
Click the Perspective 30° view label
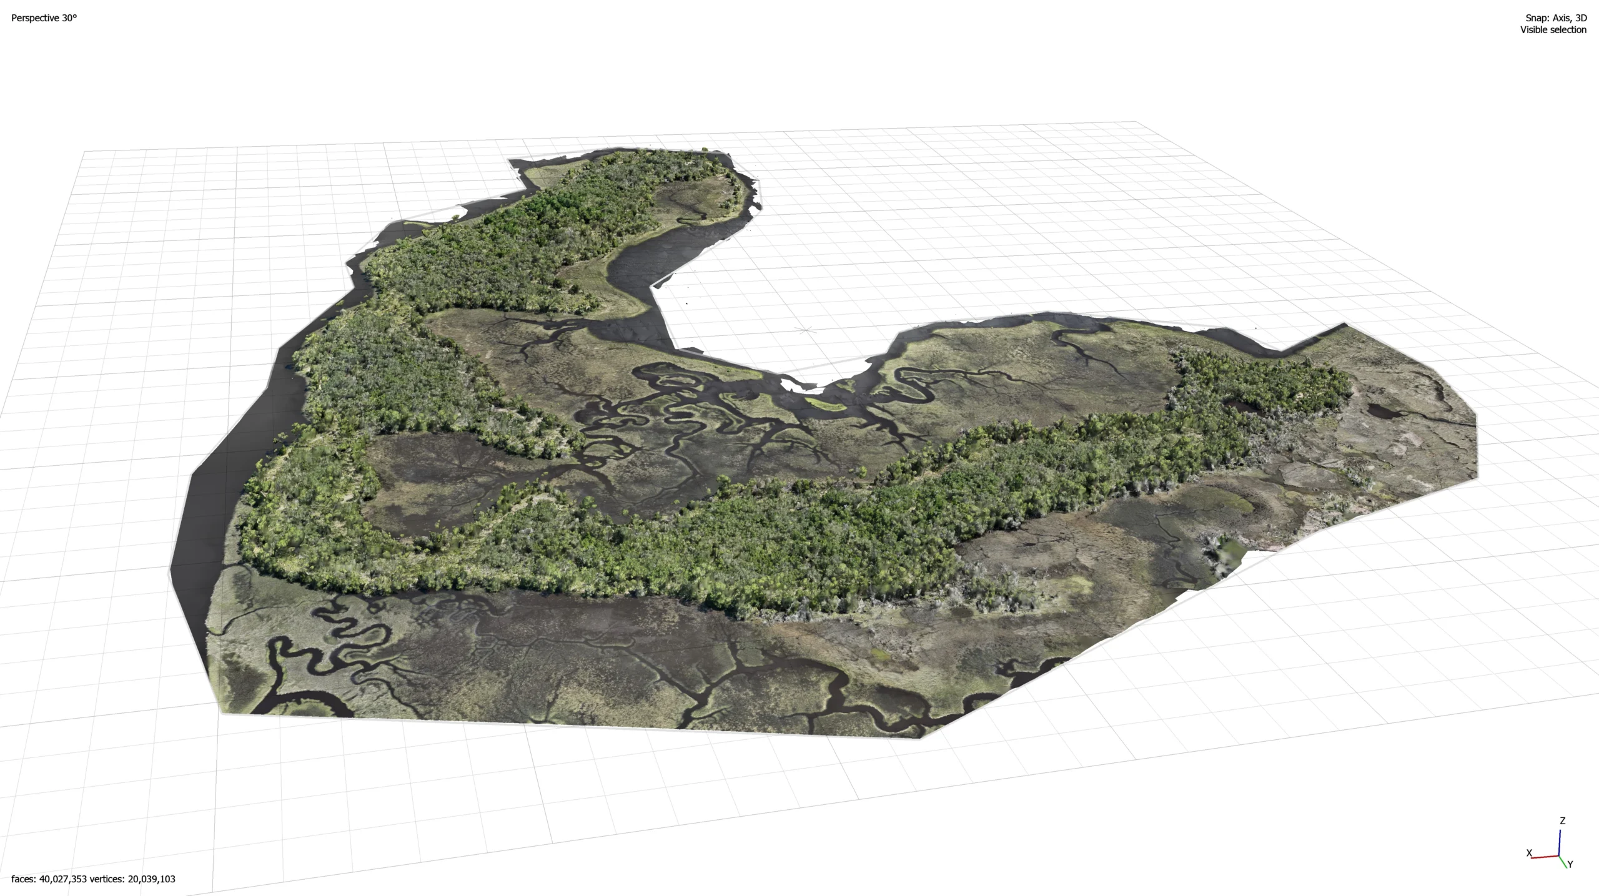44,18
